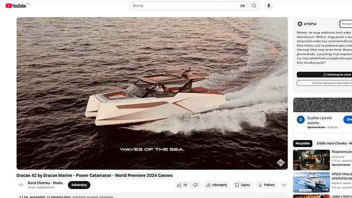
Task: Dislike the video with thumbs down
Action: point(195,185)
